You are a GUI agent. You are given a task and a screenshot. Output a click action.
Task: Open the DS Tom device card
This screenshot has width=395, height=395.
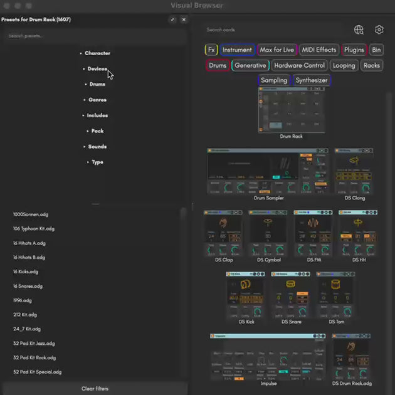(336, 298)
